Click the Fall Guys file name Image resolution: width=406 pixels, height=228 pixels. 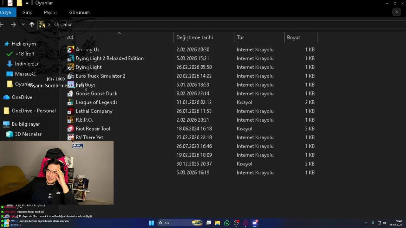[86, 85]
